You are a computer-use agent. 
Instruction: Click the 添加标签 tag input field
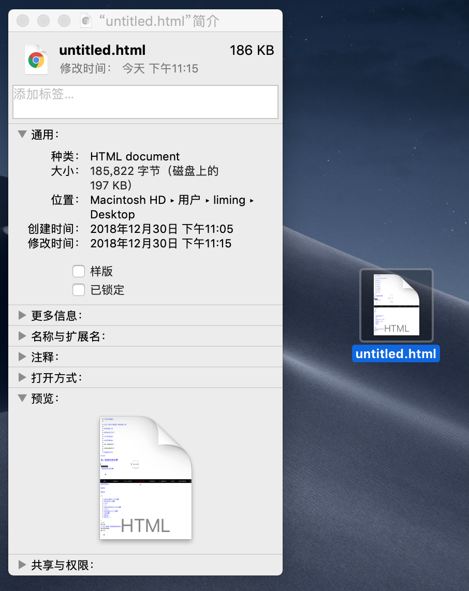(145, 101)
